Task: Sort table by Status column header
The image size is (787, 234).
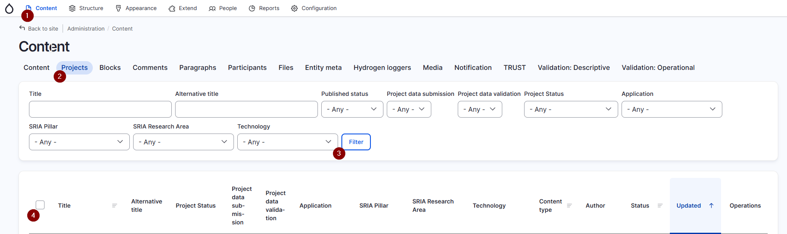Action: tap(640, 206)
